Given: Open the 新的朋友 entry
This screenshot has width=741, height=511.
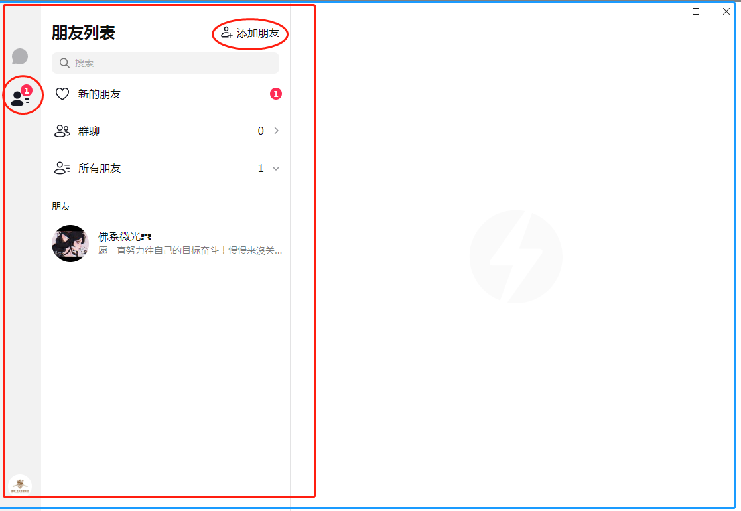Looking at the screenshot, I should (165, 94).
